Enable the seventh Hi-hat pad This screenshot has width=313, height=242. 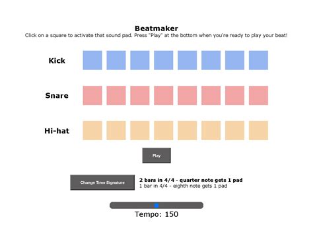(234, 130)
